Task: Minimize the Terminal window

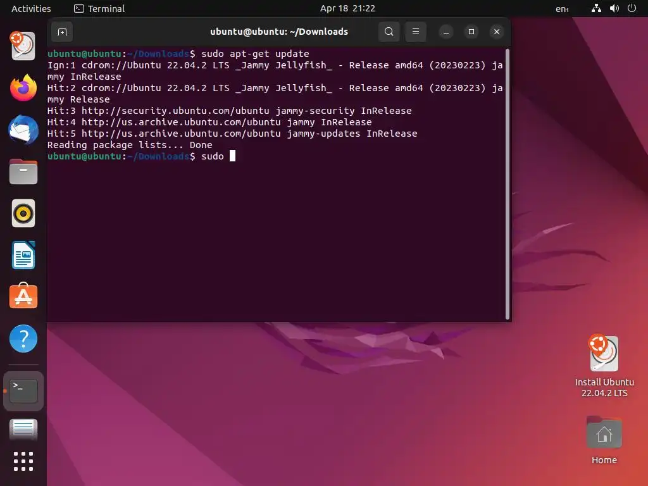Action: tap(446, 32)
